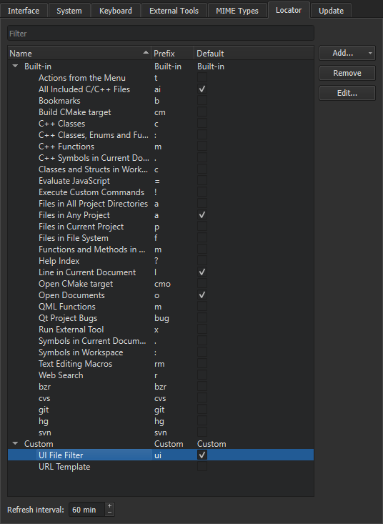Select Files in Current Project row
Image resolution: width=383 pixels, height=524 pixels.
(161, 227)
